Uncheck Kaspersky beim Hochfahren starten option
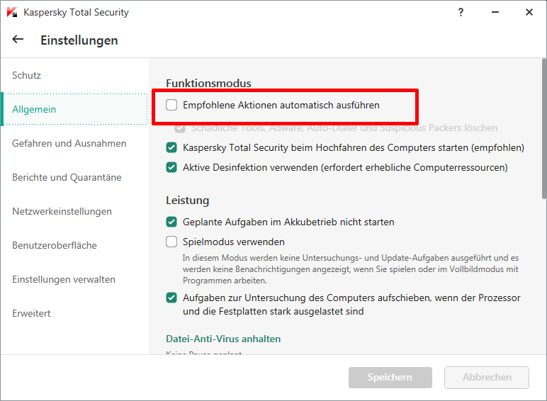This screenshot has width=547, height=401. (x=171, y=148)
